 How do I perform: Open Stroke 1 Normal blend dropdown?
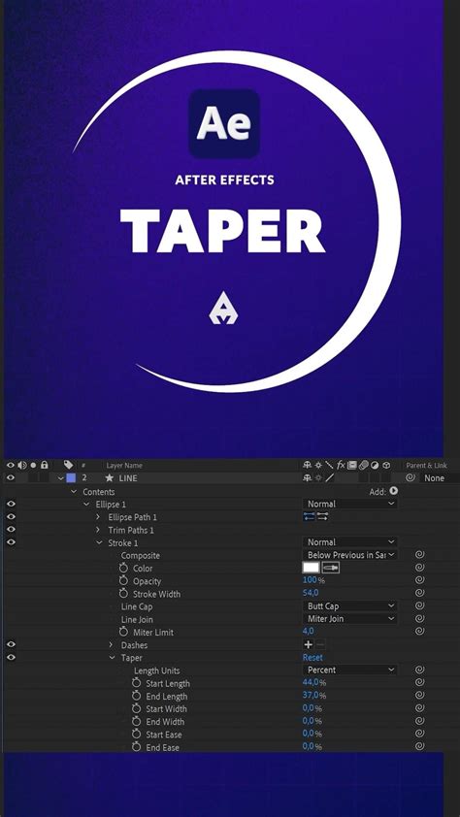pyautogui.click(x=349, y=541)
